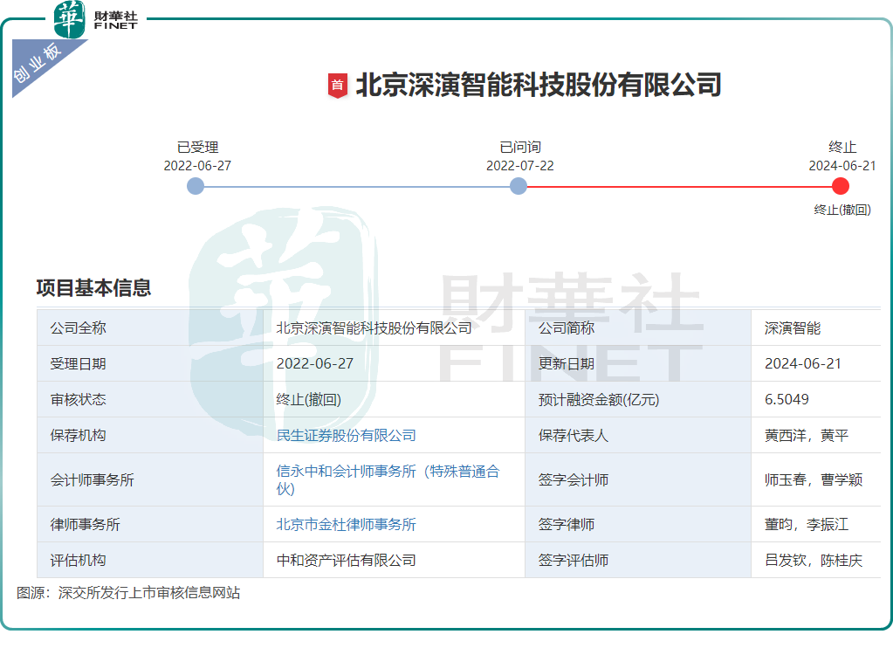
Task: Click the date 2024-06-21 under 终止
Action: coord(842,166)
